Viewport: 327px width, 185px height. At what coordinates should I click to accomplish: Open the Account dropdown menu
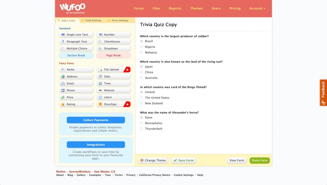(257, 8)
